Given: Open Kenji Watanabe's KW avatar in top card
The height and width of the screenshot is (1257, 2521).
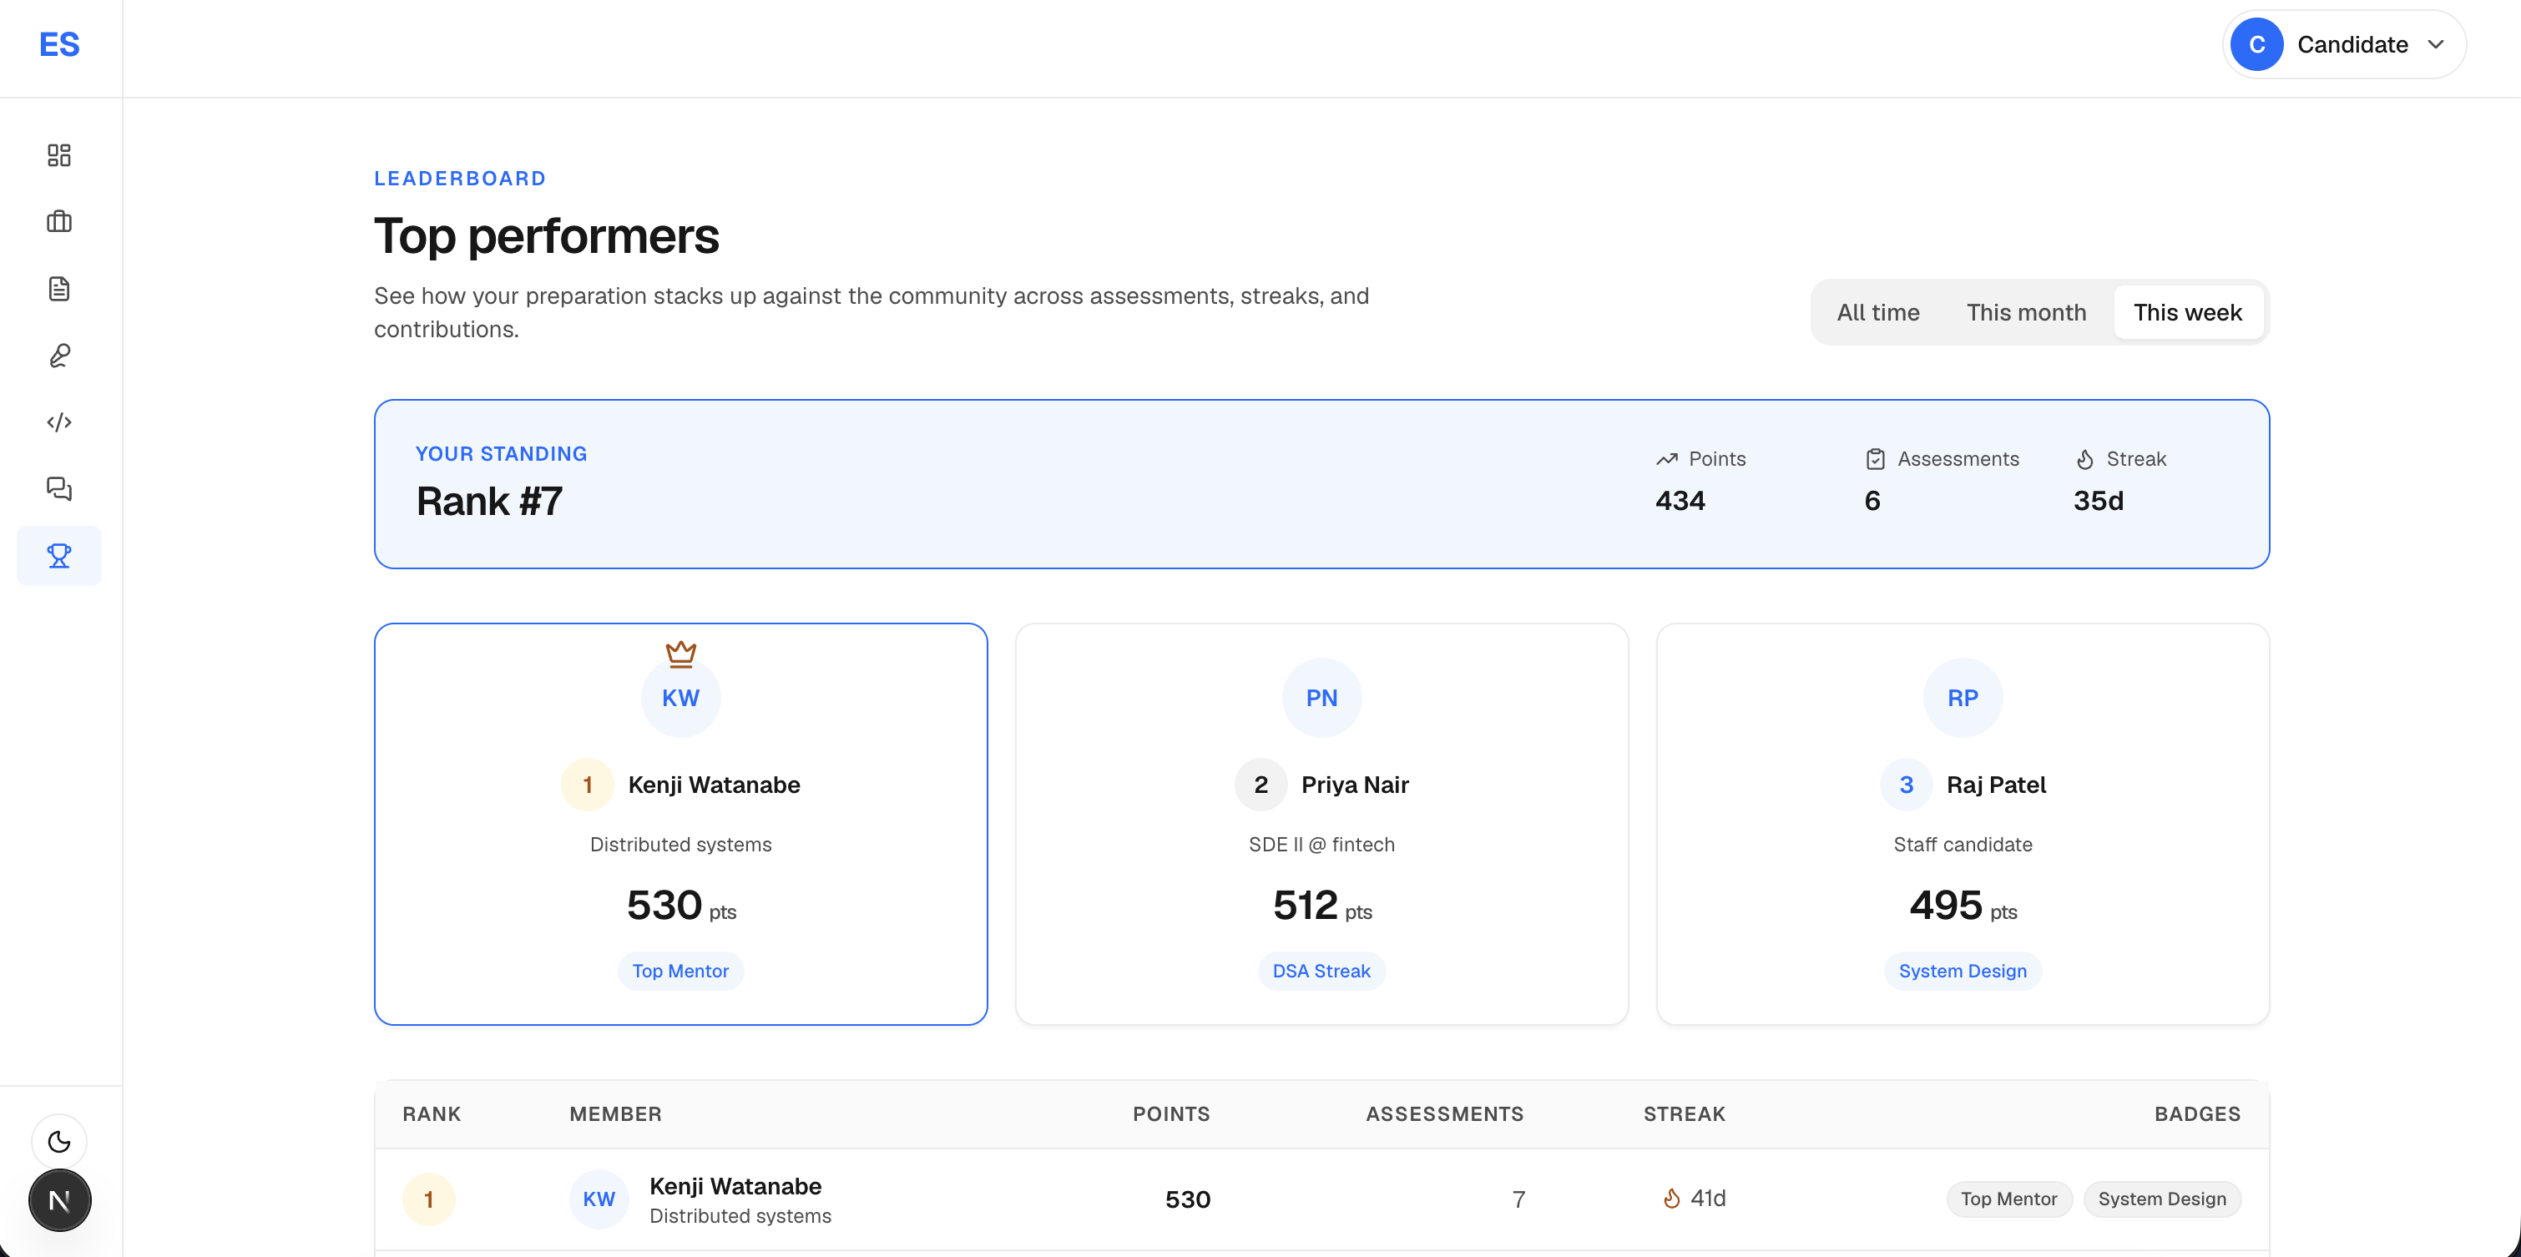Looking at the screenshot, I should 680,698.
